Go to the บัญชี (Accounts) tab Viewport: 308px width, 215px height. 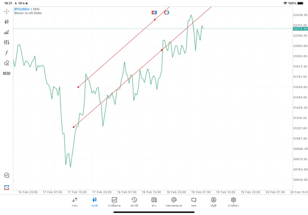(x=213, y=202)
